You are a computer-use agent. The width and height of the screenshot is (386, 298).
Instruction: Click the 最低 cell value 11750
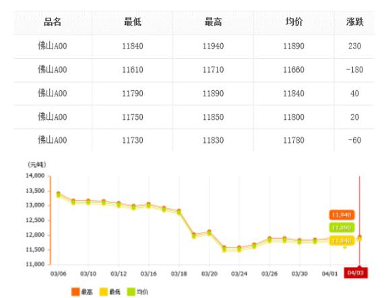[x=133, y=117]
